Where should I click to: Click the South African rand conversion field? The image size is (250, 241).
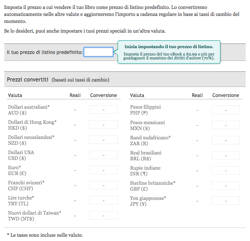[x=225, y=140]
